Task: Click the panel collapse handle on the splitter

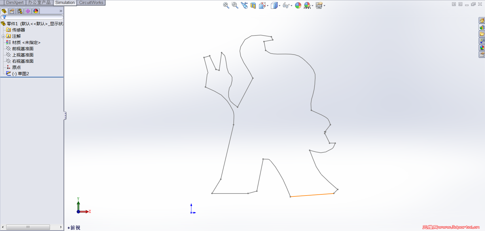Action: click(x=65, y=116)
